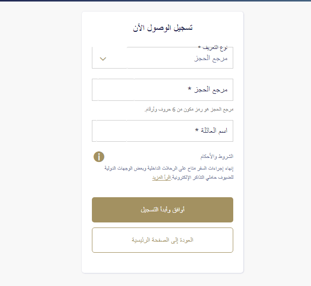Expand the نوع التعريف dropdown chevron arrow
Viewport: 311px width, 286px height.
click(103, 59)
